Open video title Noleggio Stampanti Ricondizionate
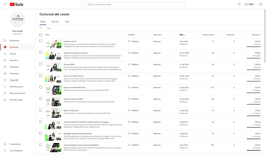 pyautogui.click(x=78, y=134)
